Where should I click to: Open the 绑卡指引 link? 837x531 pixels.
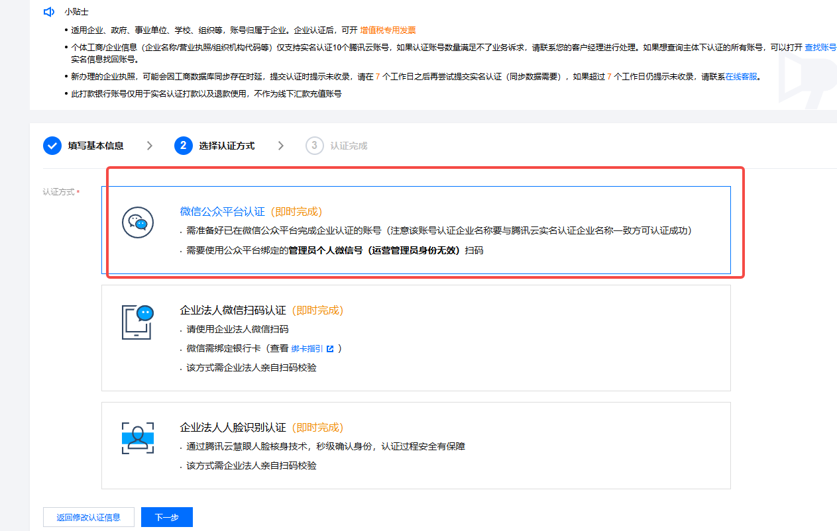point(307,348)
